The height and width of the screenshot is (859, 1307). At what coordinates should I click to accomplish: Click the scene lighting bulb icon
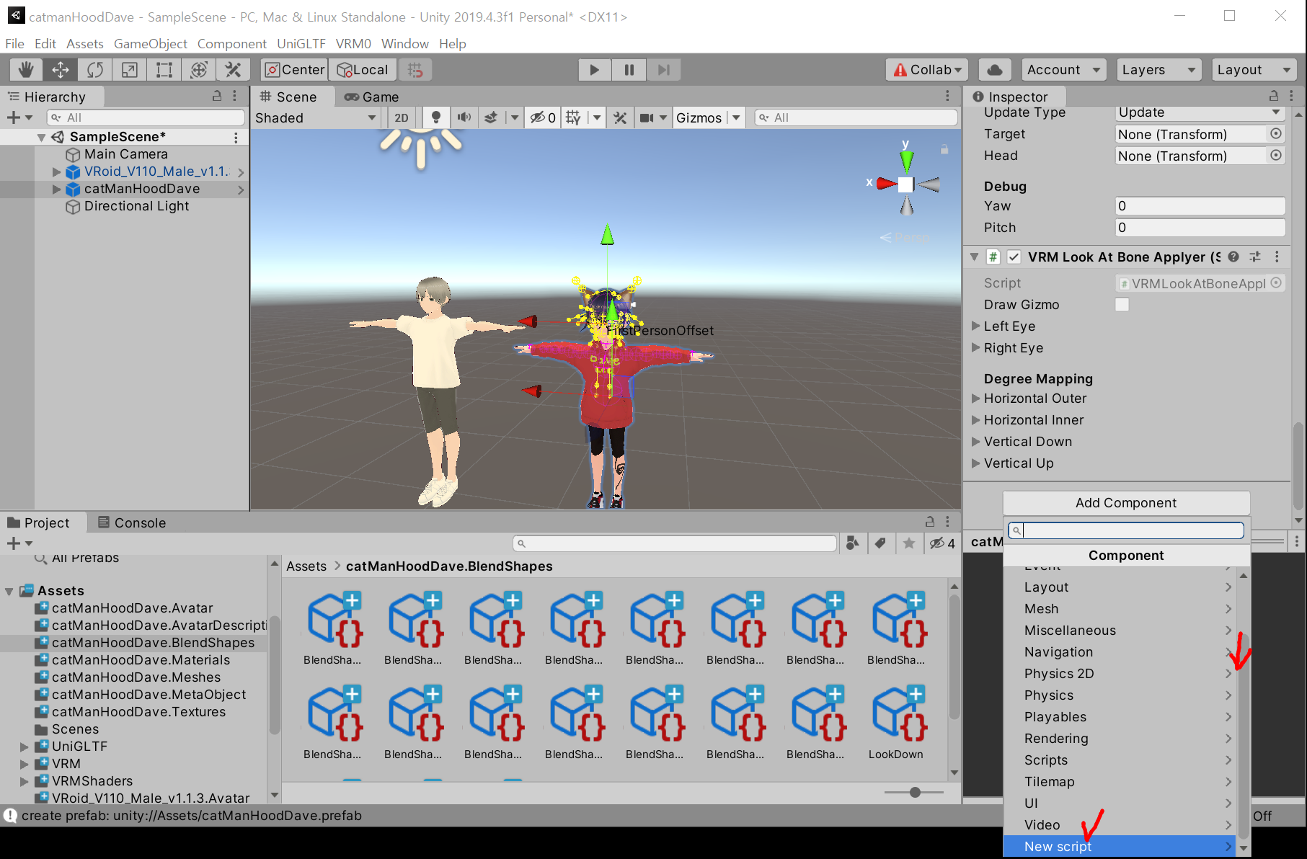point(435,117)
